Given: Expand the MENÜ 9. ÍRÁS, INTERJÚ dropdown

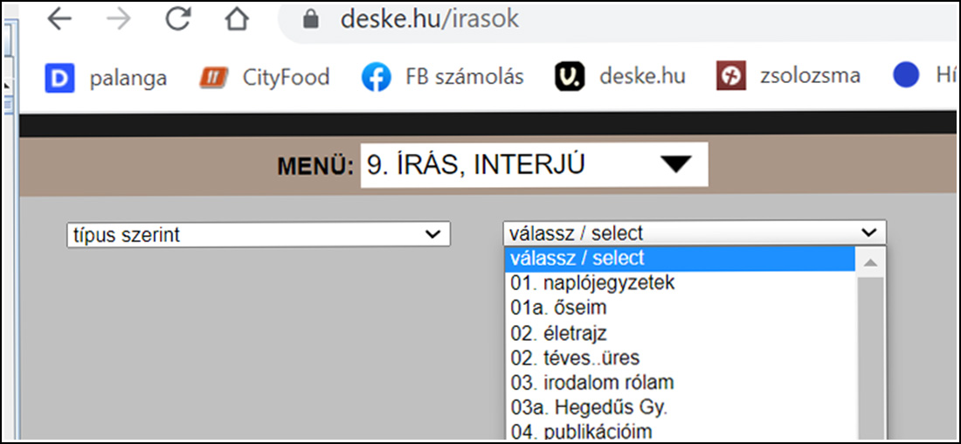Looking at the screenshot, I should click(534, 164).
